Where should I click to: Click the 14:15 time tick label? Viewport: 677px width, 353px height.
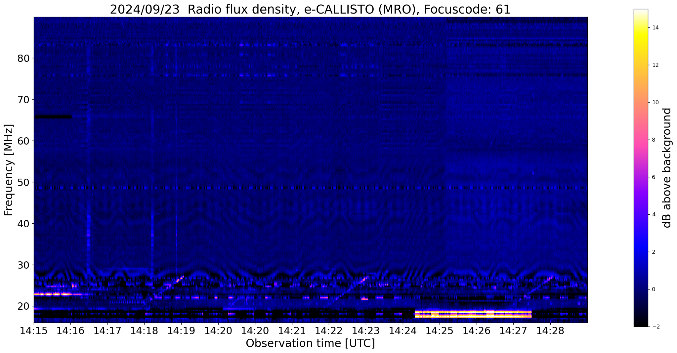34,331
